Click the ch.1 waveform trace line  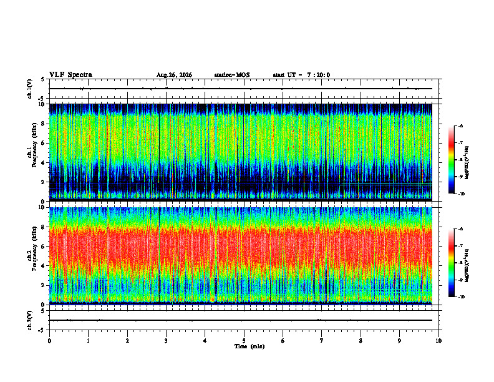(240, 89)
